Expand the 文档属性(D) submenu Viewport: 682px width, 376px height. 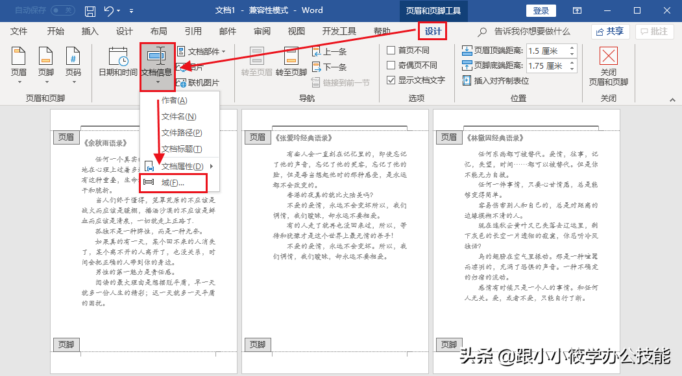point(182,166)
